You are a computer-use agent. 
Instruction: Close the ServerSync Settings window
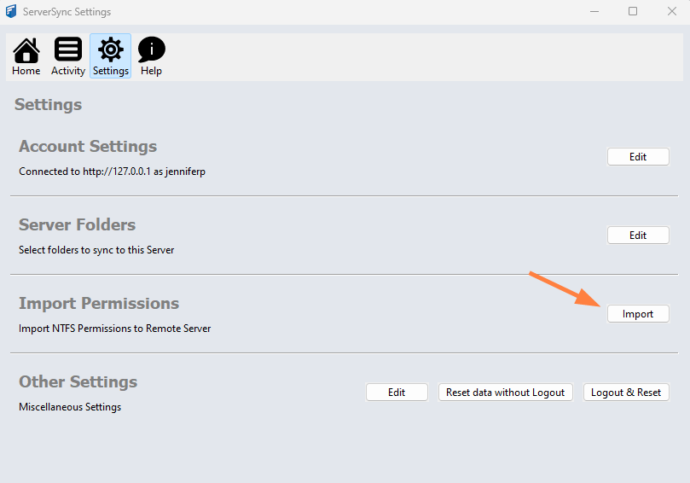click(671, 12)
